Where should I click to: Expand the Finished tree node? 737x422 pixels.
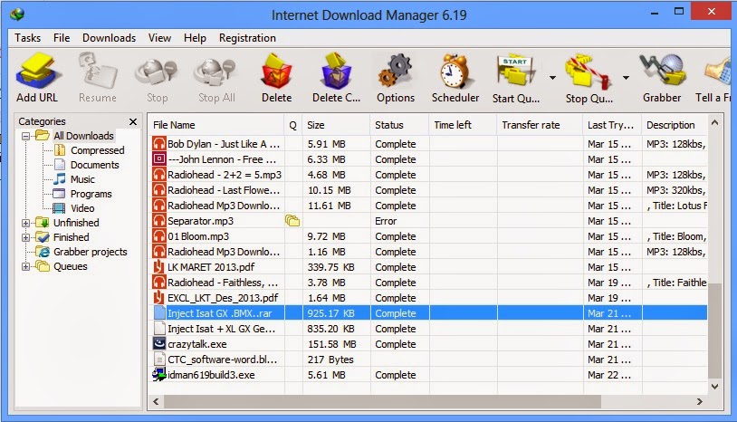coord(26,237)
